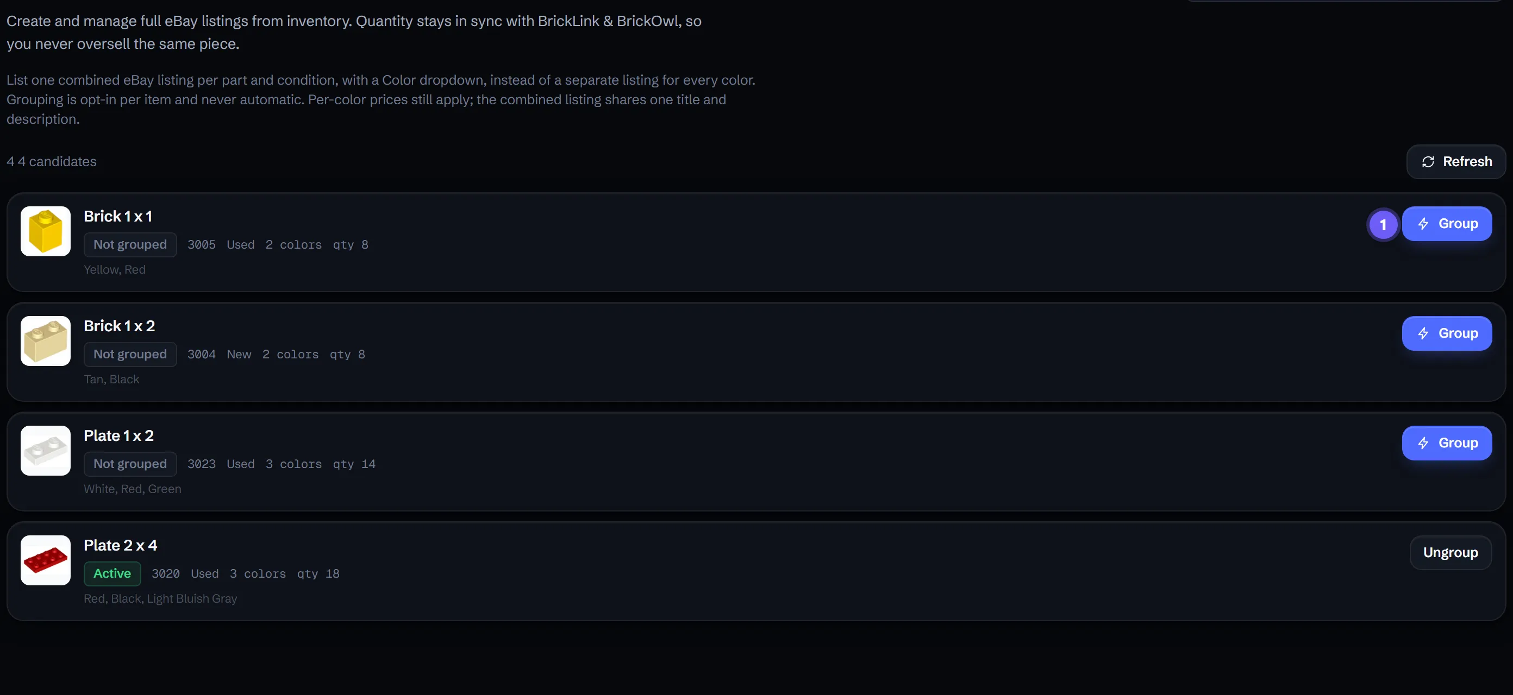Group the Plate 1 x 2 listing
The height and width of the screenshot is (695, 1513).
click(x=1447, y=443)
